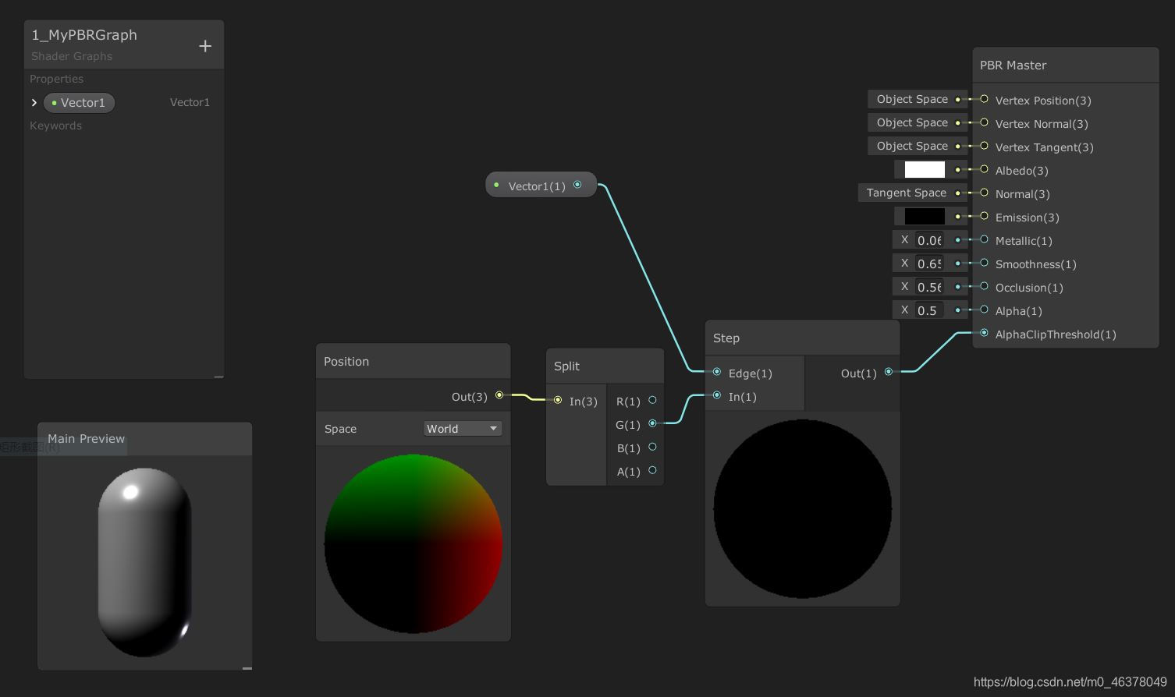
Task: Click the Object Space label for Vertex Position
Action: click(912, 99)
